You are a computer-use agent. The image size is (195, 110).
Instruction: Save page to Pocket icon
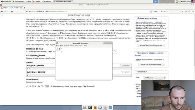pos(165,12)
